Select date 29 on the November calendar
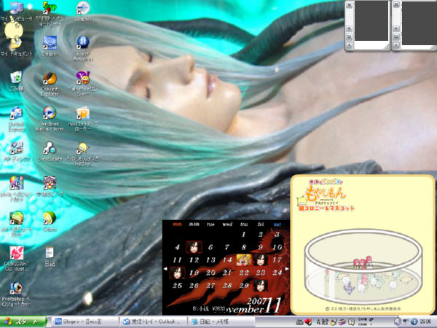The image size is (437, 328). click(244, 285)
